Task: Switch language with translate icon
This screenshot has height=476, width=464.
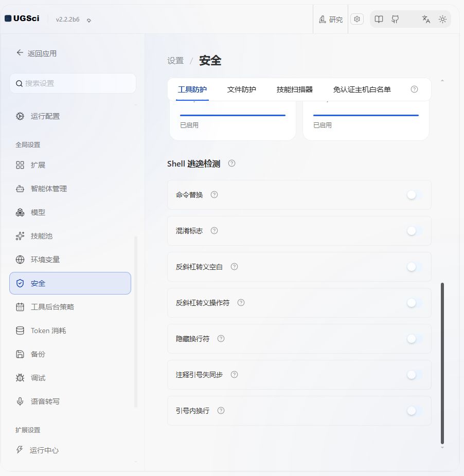Action: tap(426, 20)
